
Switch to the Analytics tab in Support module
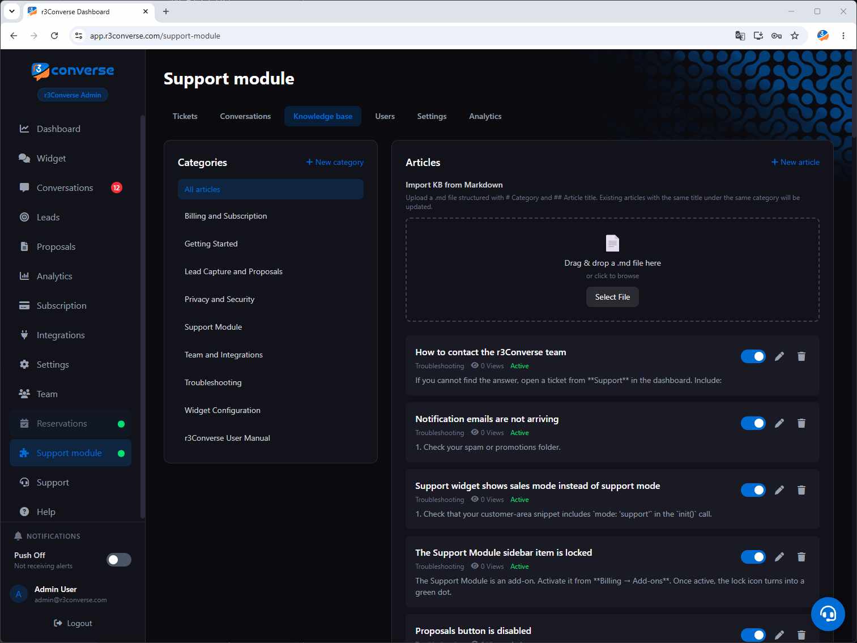click(x=485, y=116)
